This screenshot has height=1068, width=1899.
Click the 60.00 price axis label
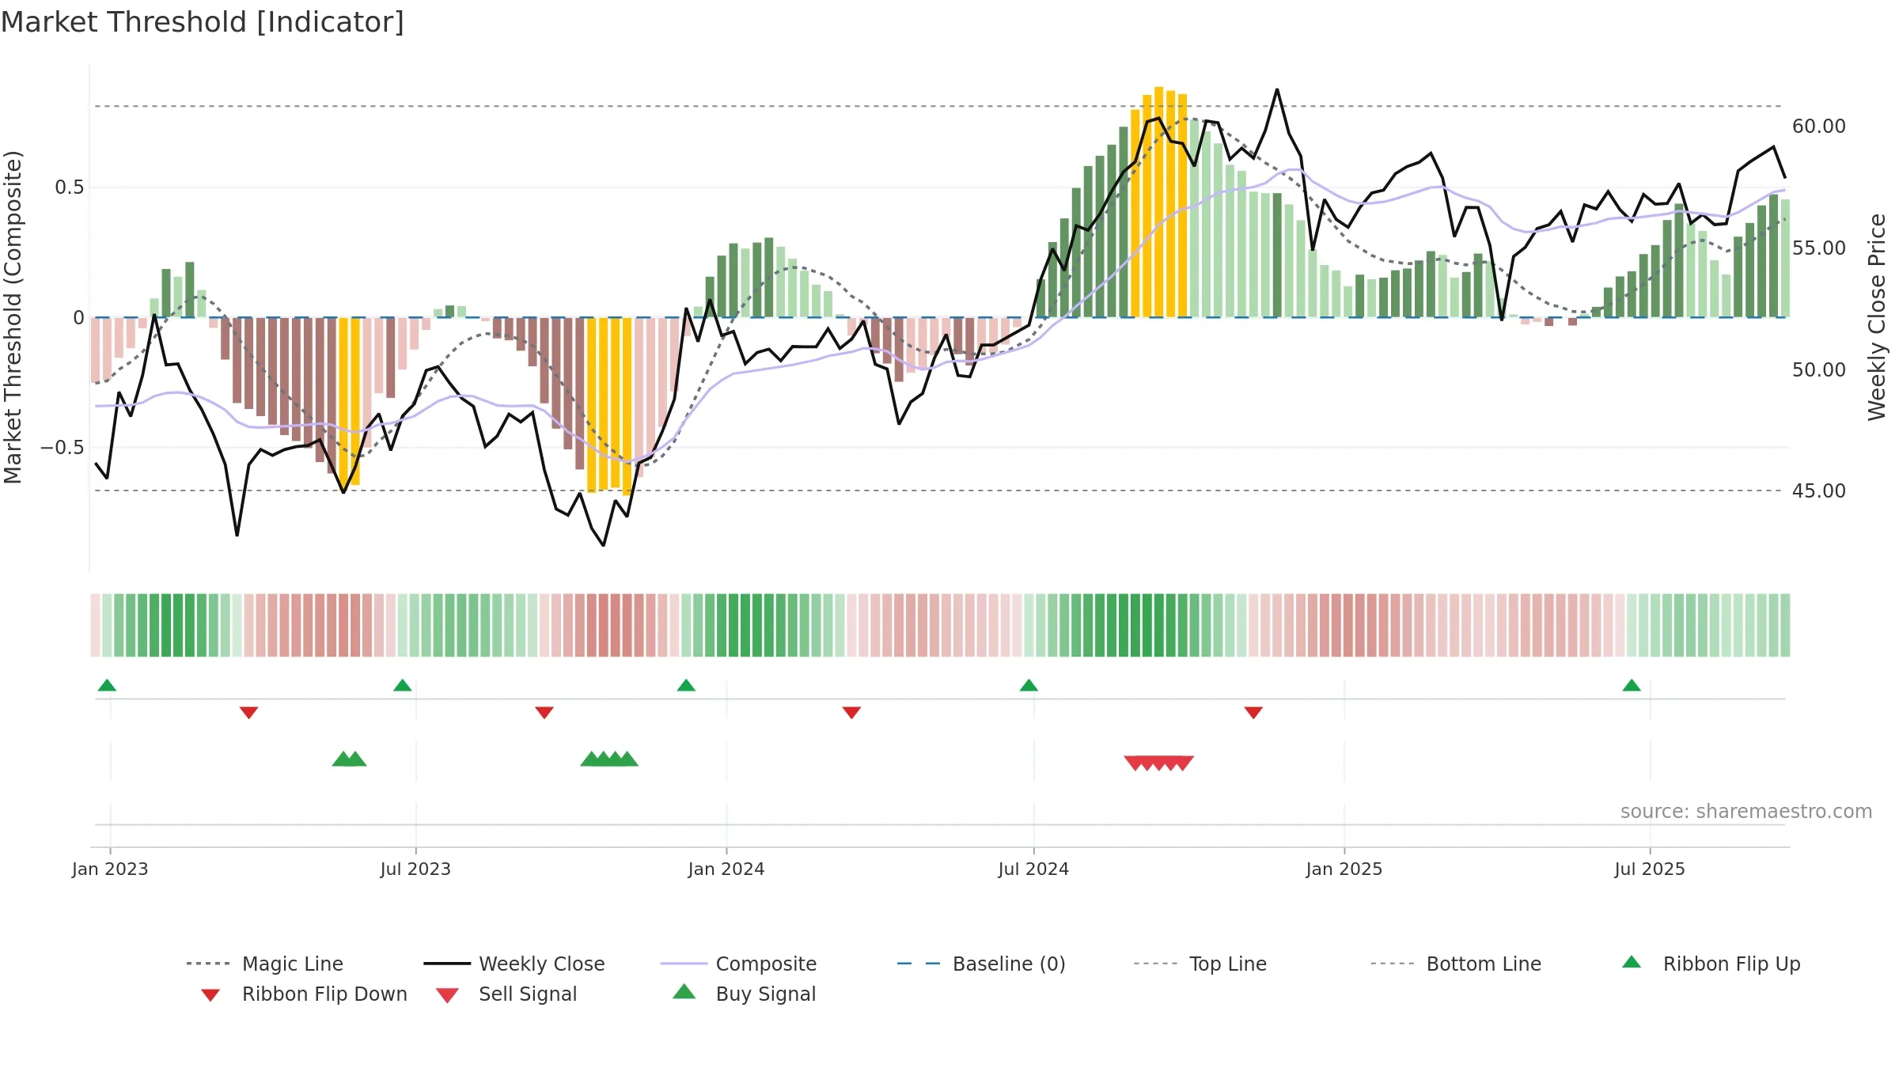click(x=1819, y=127)
